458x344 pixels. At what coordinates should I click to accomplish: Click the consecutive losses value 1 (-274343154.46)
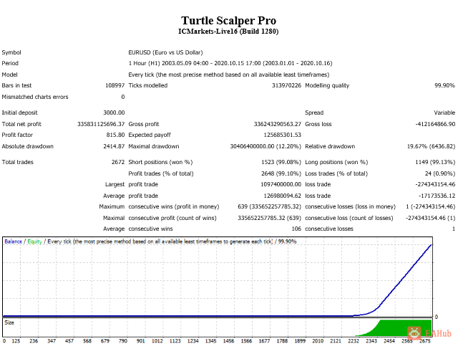pos(431,206)
